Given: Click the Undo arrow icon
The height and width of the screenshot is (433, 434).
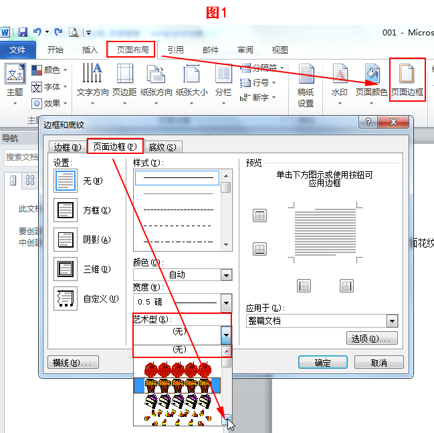Looking at the screenshot, I should tap(37, 32).
